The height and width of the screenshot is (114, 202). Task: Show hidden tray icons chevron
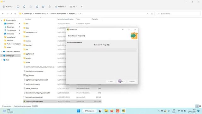click(x=159, y=111)
